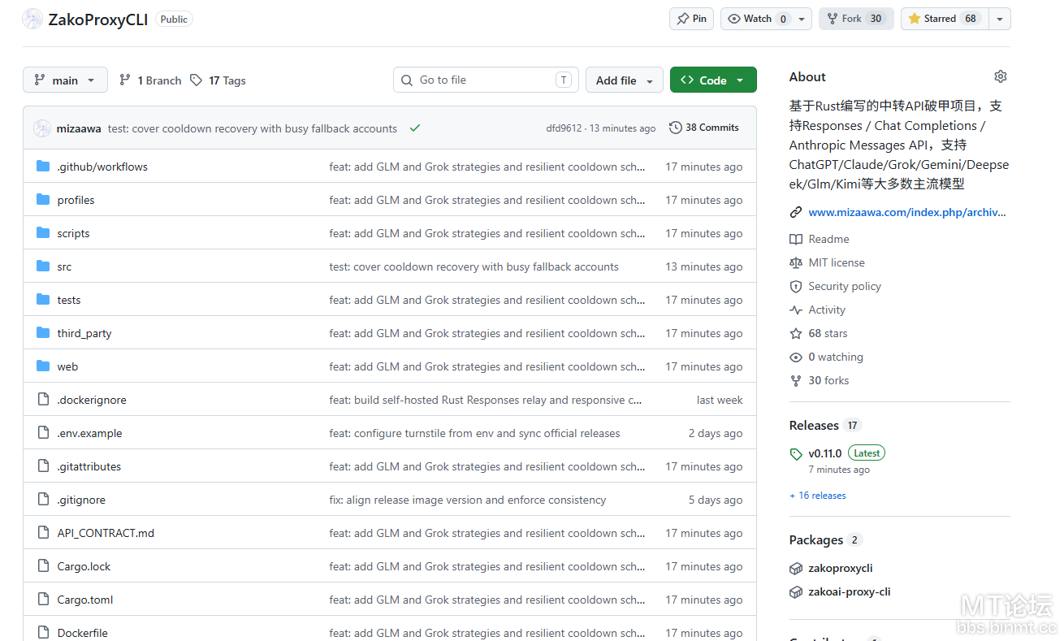Open the 38 Commits history
The width and height of the screenshot is (1064, 641).
point(704,128)
